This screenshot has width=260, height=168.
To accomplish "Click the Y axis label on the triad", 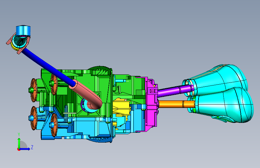I will point(19,135).
